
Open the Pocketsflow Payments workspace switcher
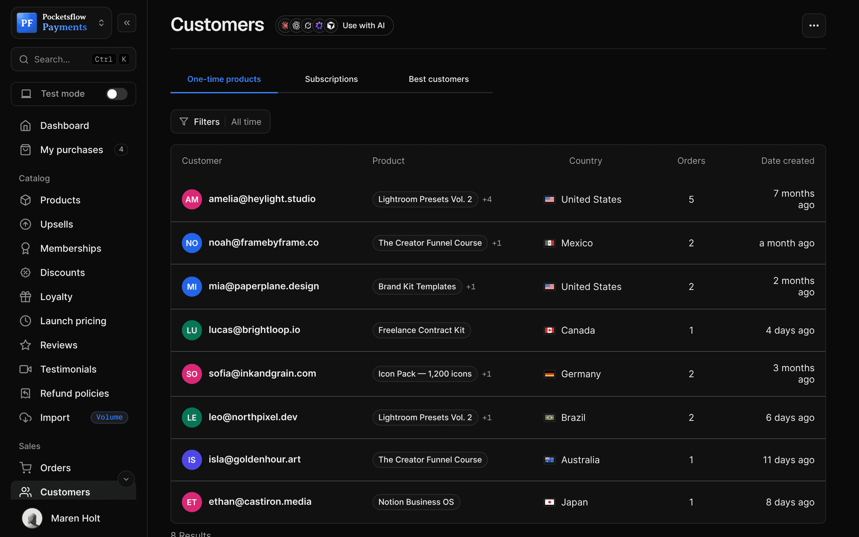tap(61, 23)
